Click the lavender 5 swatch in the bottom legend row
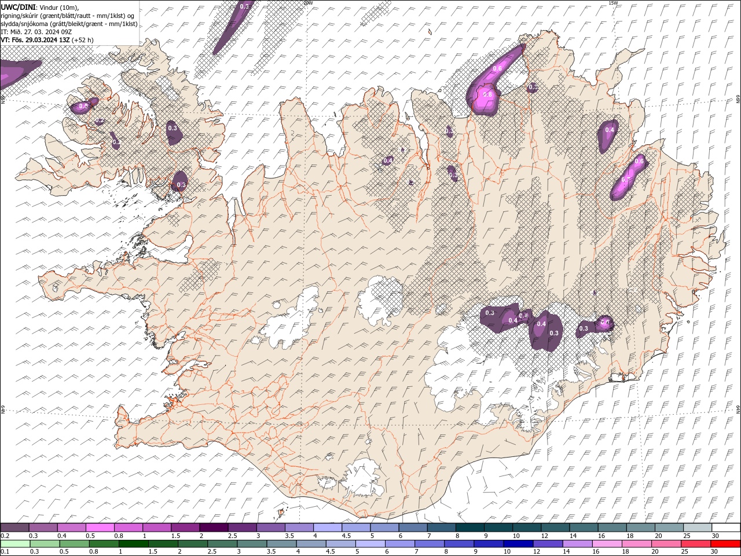Screen dimensions: 741x556 click(369, 544)
